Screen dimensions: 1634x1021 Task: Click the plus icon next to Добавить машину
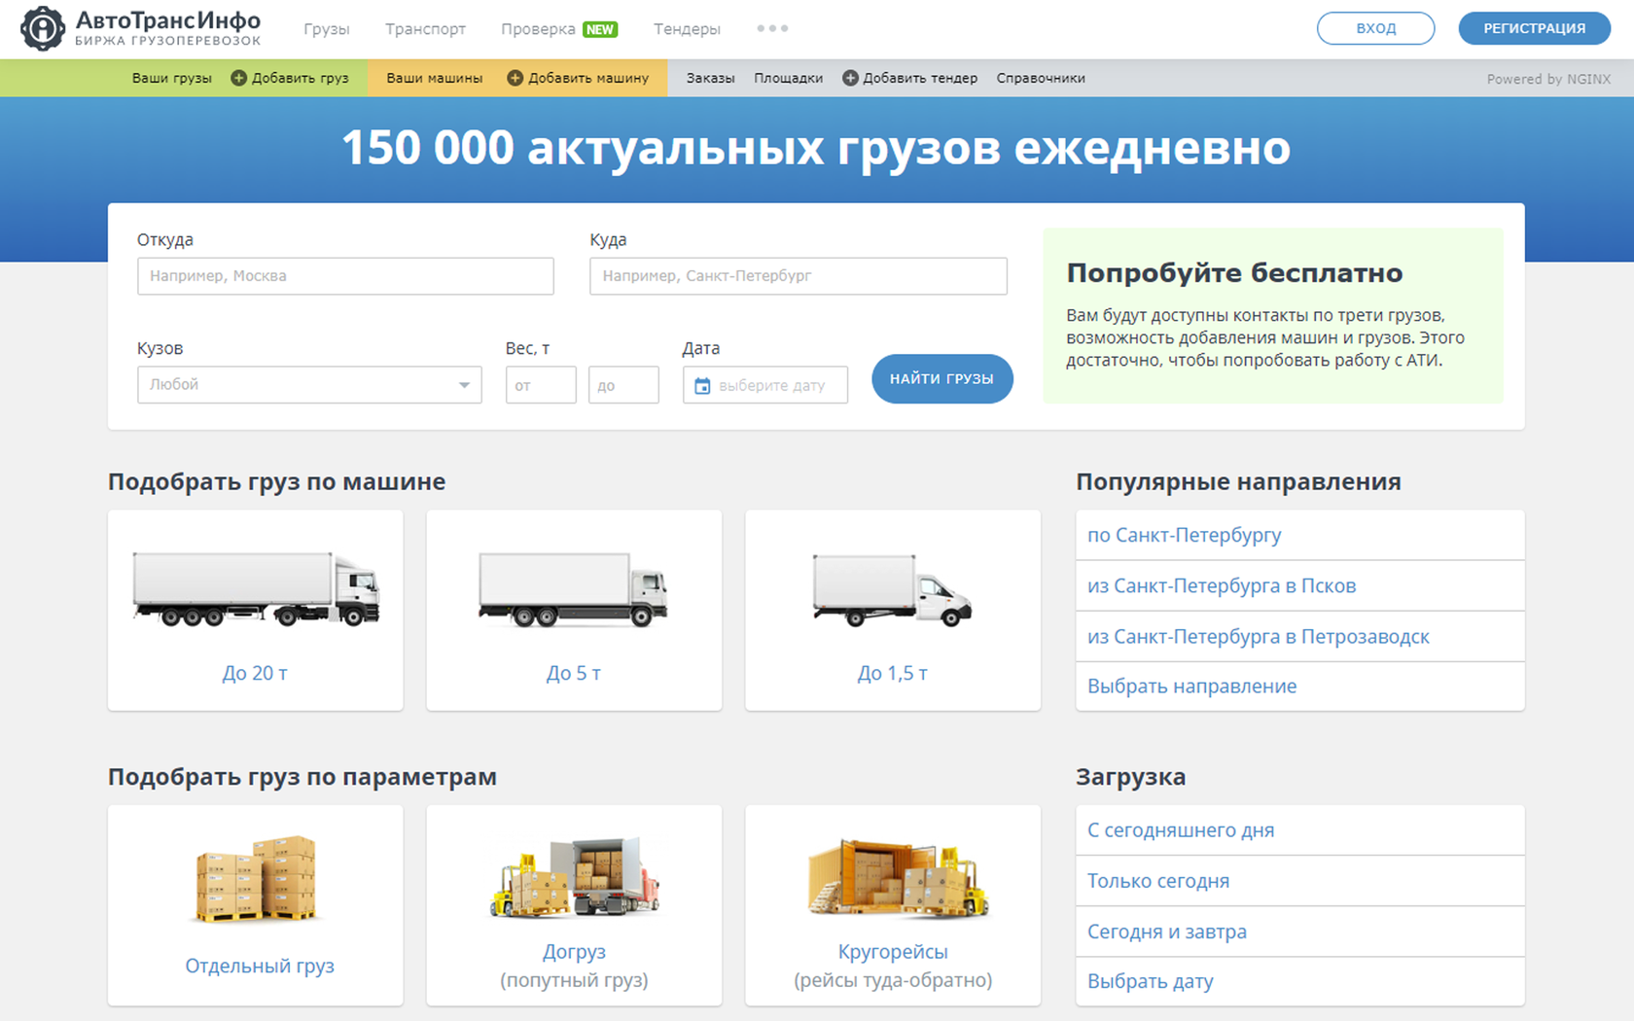click(x=515, y=78)
